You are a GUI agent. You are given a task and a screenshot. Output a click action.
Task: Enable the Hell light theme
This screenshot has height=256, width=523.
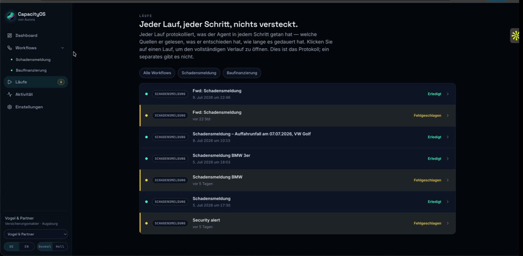click(60, 247)
